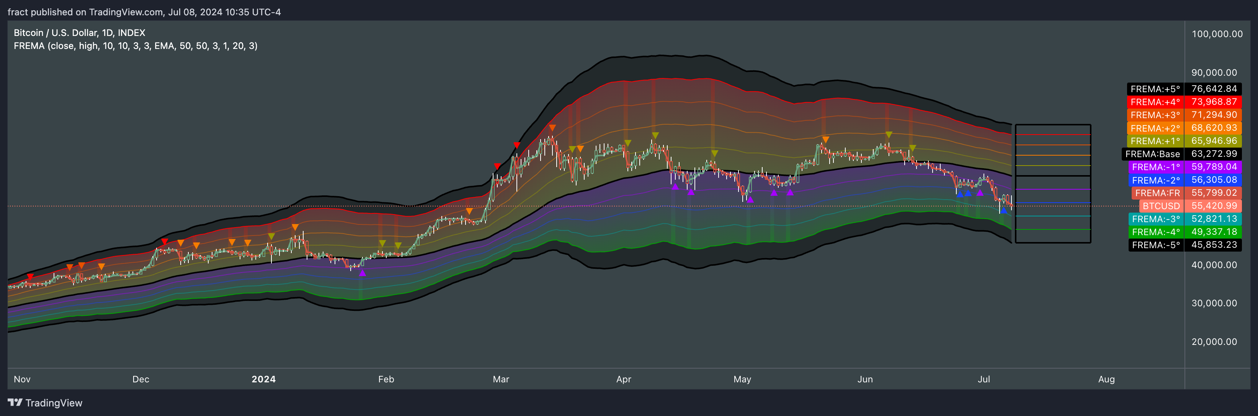This screenshot has height=416, width=1258.
Task: Click the Mar date axis label
Action: tap(501, 379)
